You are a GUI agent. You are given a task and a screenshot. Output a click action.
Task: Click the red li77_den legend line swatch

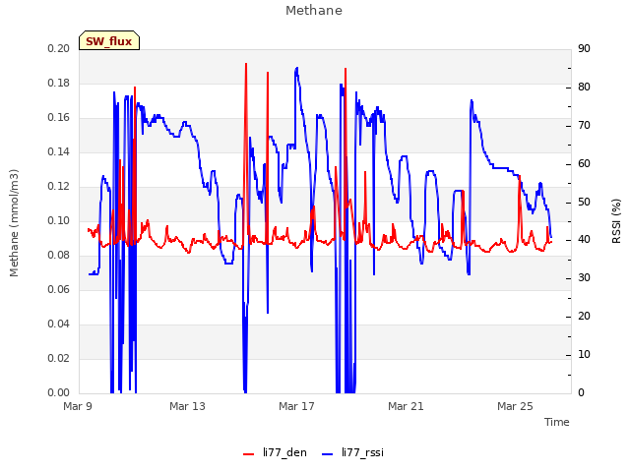click(x=249, y=453)
